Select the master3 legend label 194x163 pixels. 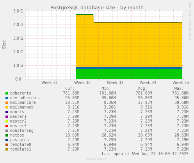coord(18,126)
